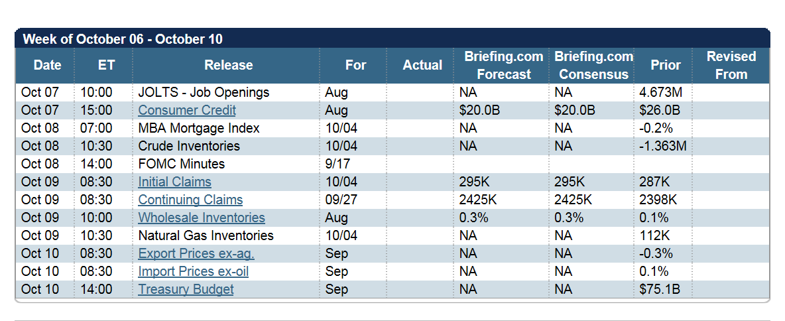This screenshot has width=785, height=321.
Task: Open the Treasury Budget link
Action: (x=186, y=289)
